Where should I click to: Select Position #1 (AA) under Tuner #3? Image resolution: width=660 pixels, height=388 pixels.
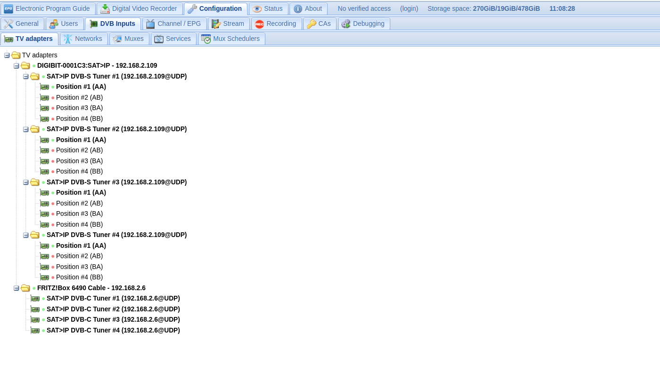tap(81, 192)
